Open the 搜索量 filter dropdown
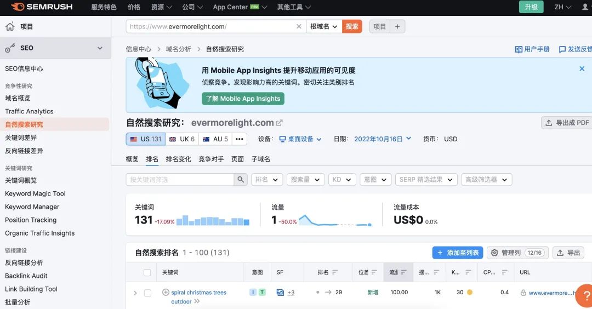 [305, 180]
